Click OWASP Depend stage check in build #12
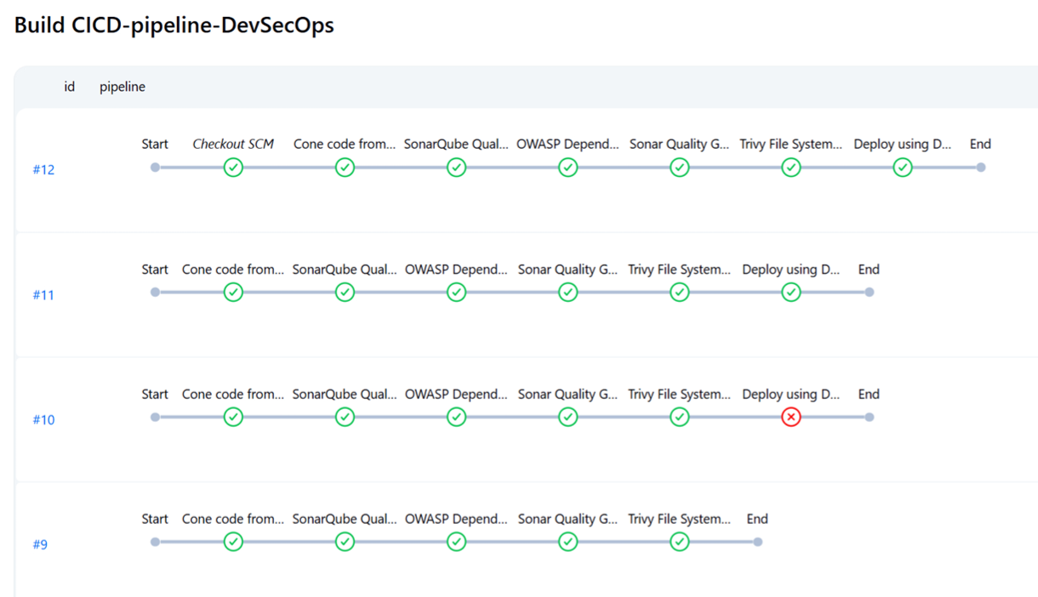Viewport: 1038px width, 597px height. pyautogui.click(x=568, y=168)
